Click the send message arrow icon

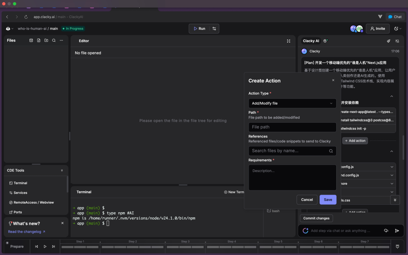pos(397,230)
